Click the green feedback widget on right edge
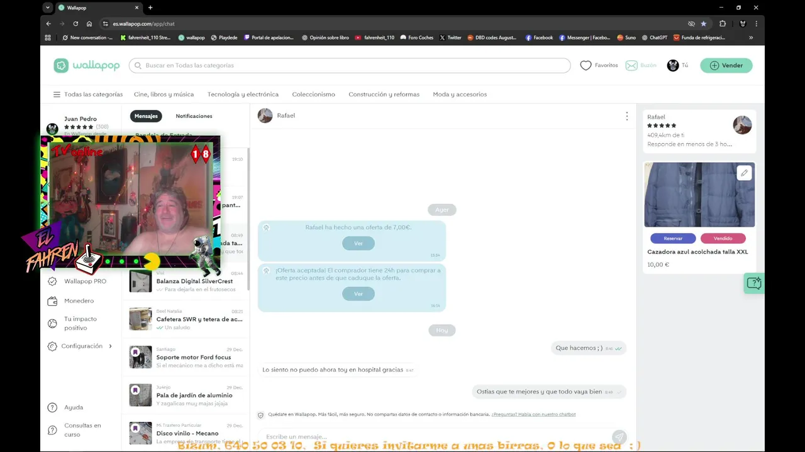Screen dimensions: 805x452 [x=753, y=283]
